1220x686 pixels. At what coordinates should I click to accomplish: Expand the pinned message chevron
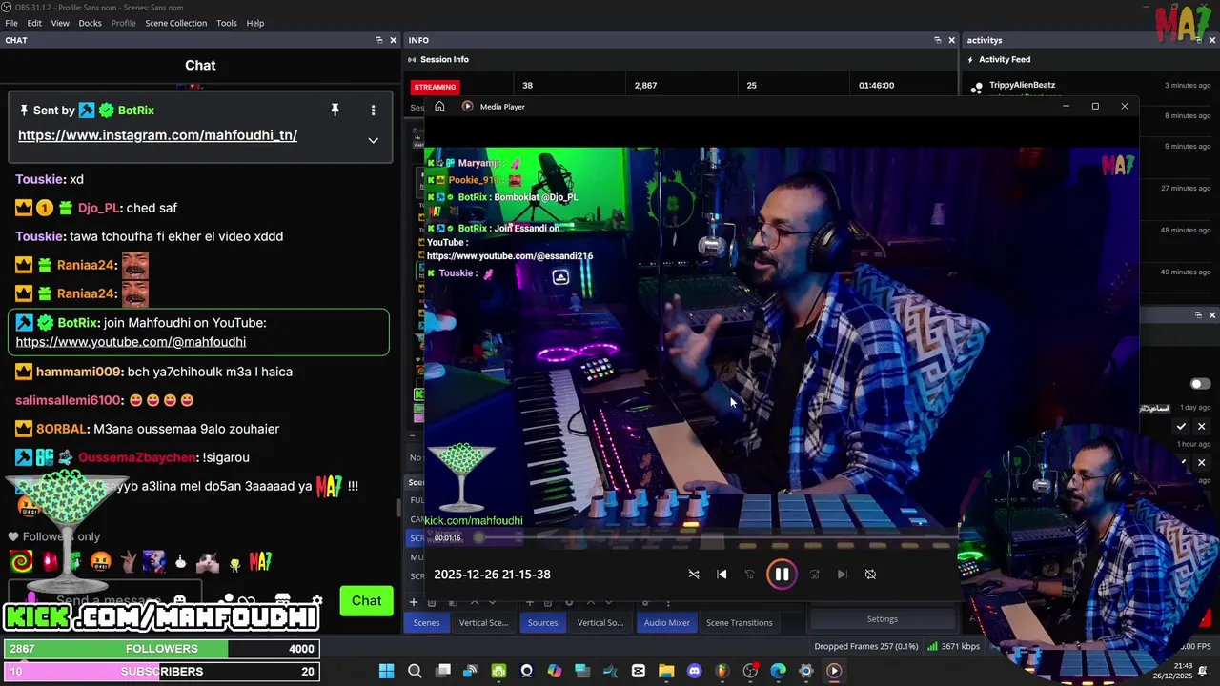(x=373, y=140)
